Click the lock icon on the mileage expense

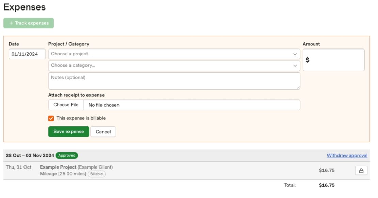361,171
